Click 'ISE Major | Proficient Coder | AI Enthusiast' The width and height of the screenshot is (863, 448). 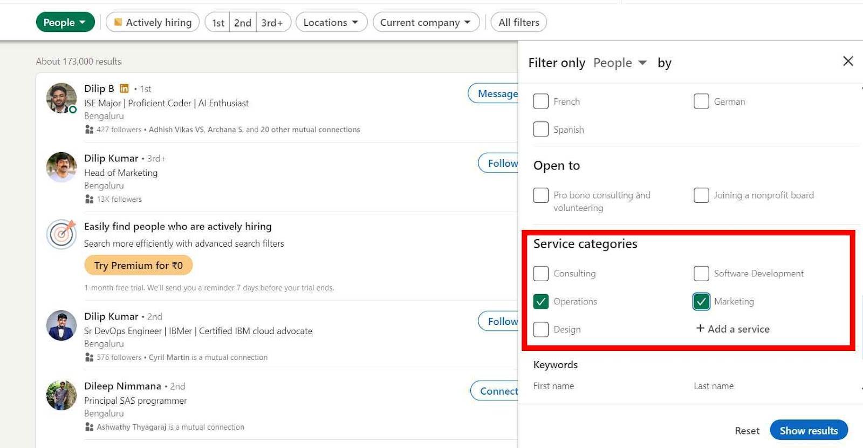click(x=166, y=103)
